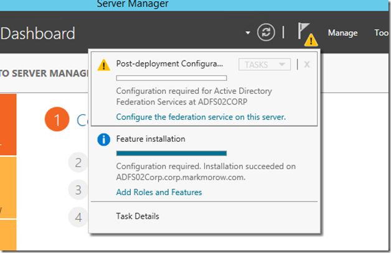
Task: Click the step 3 circle
Action: click(78, 190)
